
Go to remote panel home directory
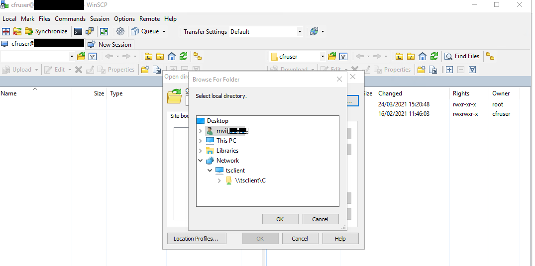tap(423, 56)
